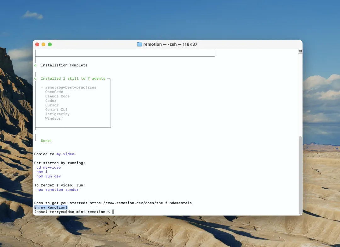
Task: Click the 'remotion-best-practices' skill entry
Action: pos(71,87)
